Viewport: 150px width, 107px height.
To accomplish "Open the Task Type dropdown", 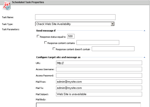I will click(75, 24).
